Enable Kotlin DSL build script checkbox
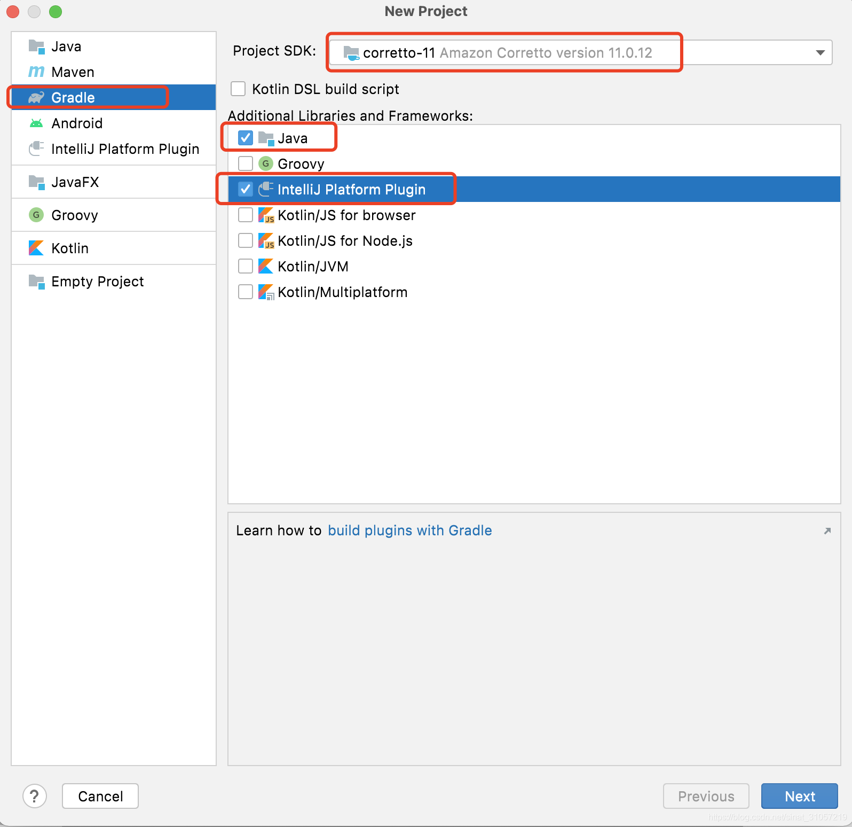 (238, 89)
